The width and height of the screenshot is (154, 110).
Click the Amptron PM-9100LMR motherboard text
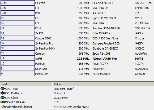tap(106, 28)
